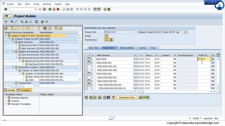The width and height of the screenshot is (225, 126).
Task: Collapse the Desgine and Drawing tree node
Action: coord(13,51)
